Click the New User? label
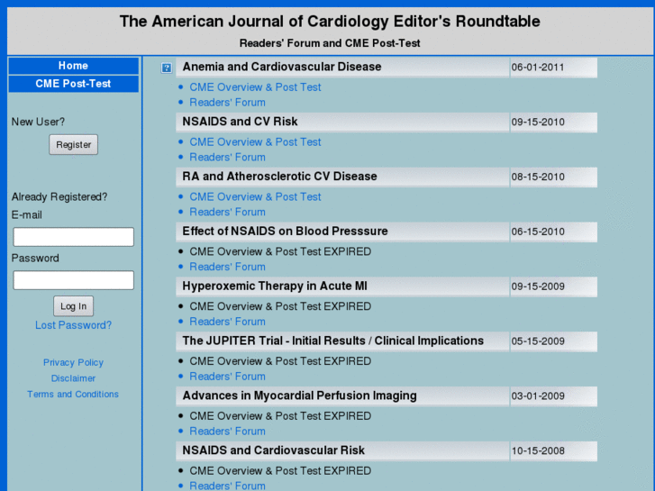 coord(38,122)
